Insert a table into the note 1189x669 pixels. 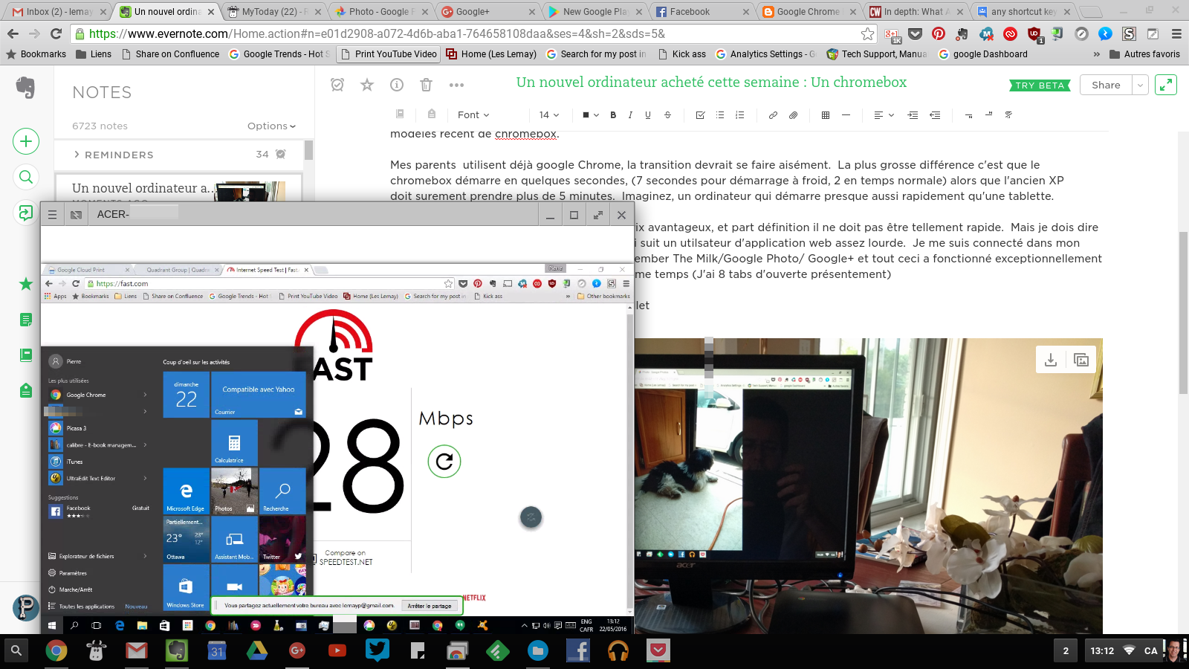pyautogui.click(x=825, y=115)
